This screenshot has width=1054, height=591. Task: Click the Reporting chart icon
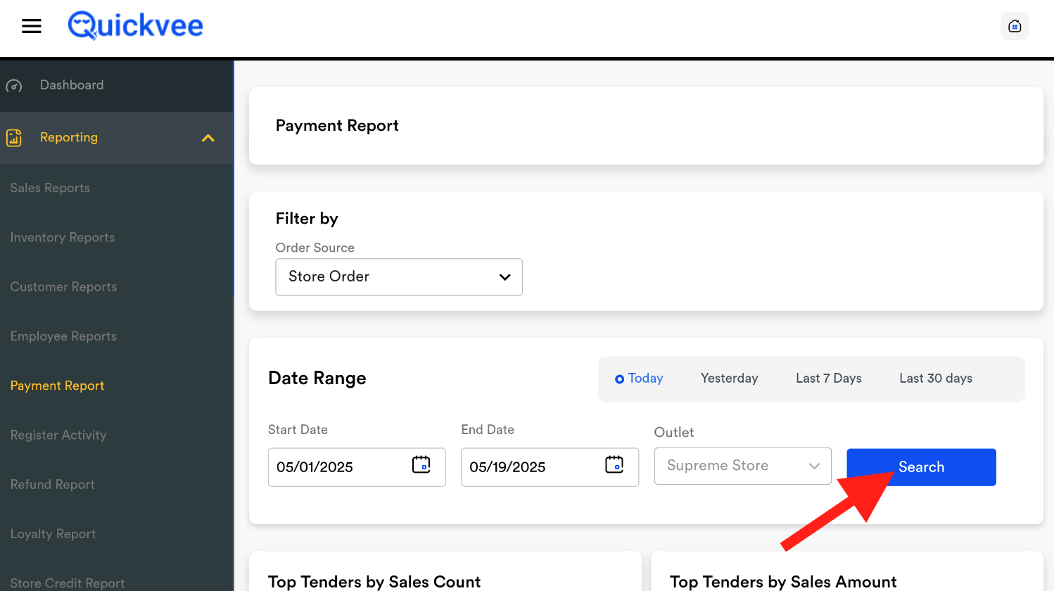pyautogui.click(x=14, y=138)
